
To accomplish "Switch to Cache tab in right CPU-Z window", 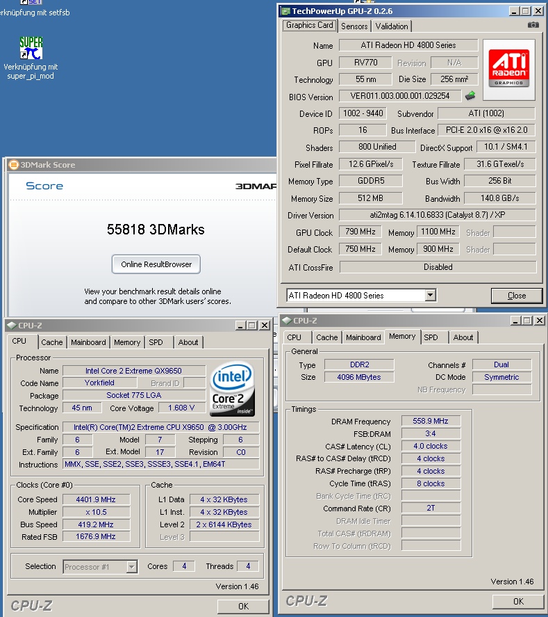I will click(327, 337).
